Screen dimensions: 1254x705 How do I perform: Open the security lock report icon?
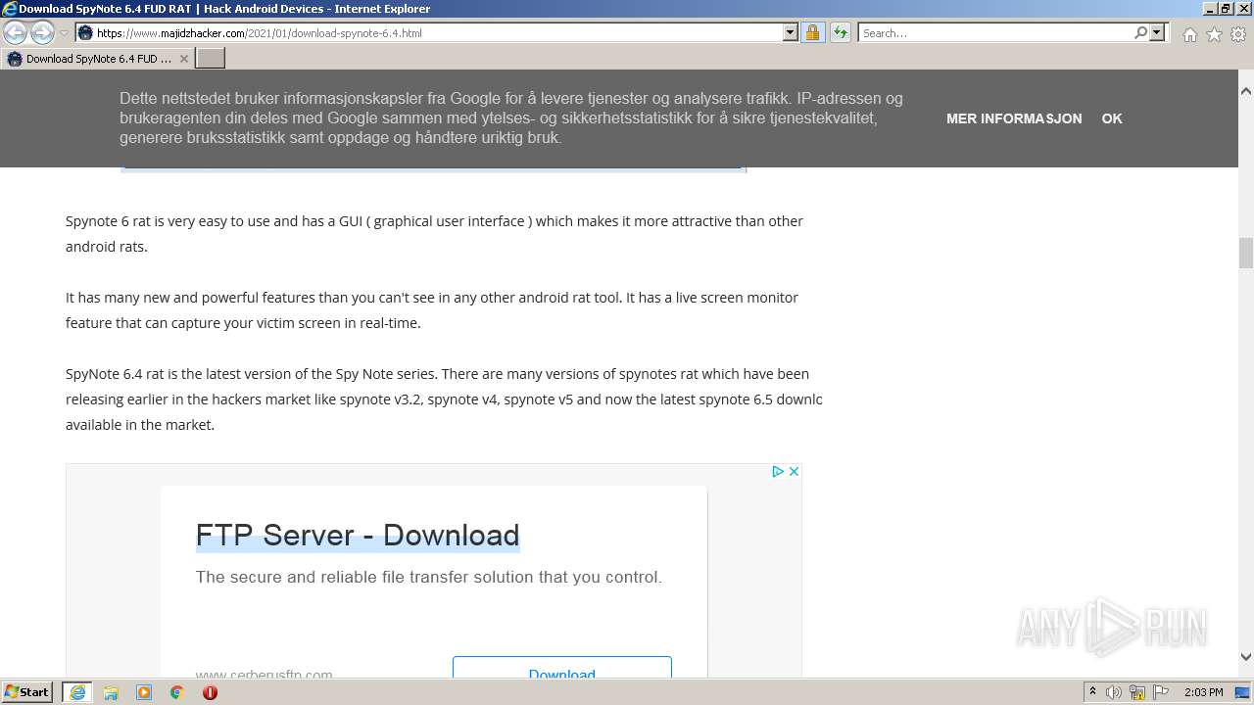[x=812, y=32]
